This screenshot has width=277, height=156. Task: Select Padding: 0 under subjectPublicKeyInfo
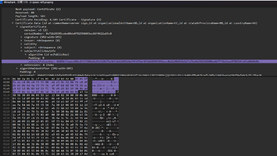click(139, 58)
